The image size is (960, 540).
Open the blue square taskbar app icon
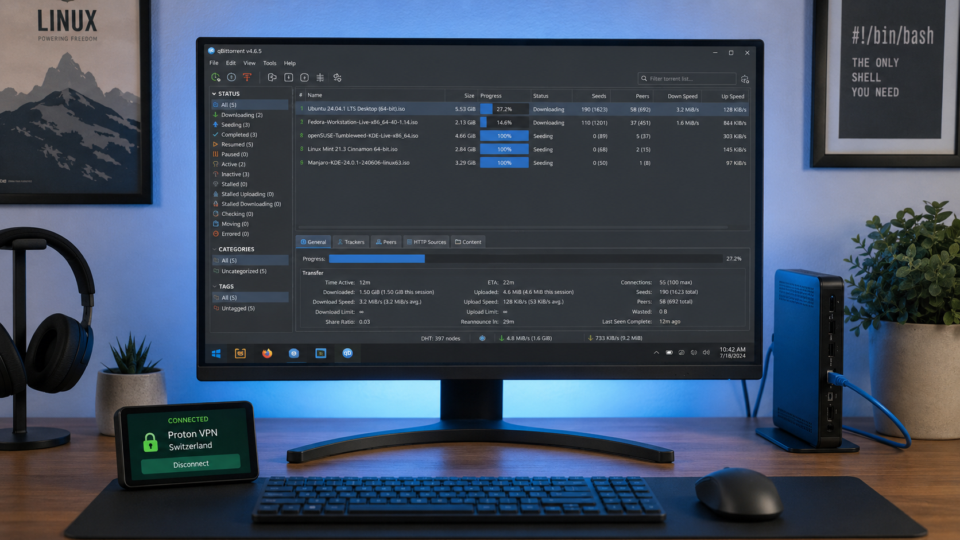[x=321, y=353]
